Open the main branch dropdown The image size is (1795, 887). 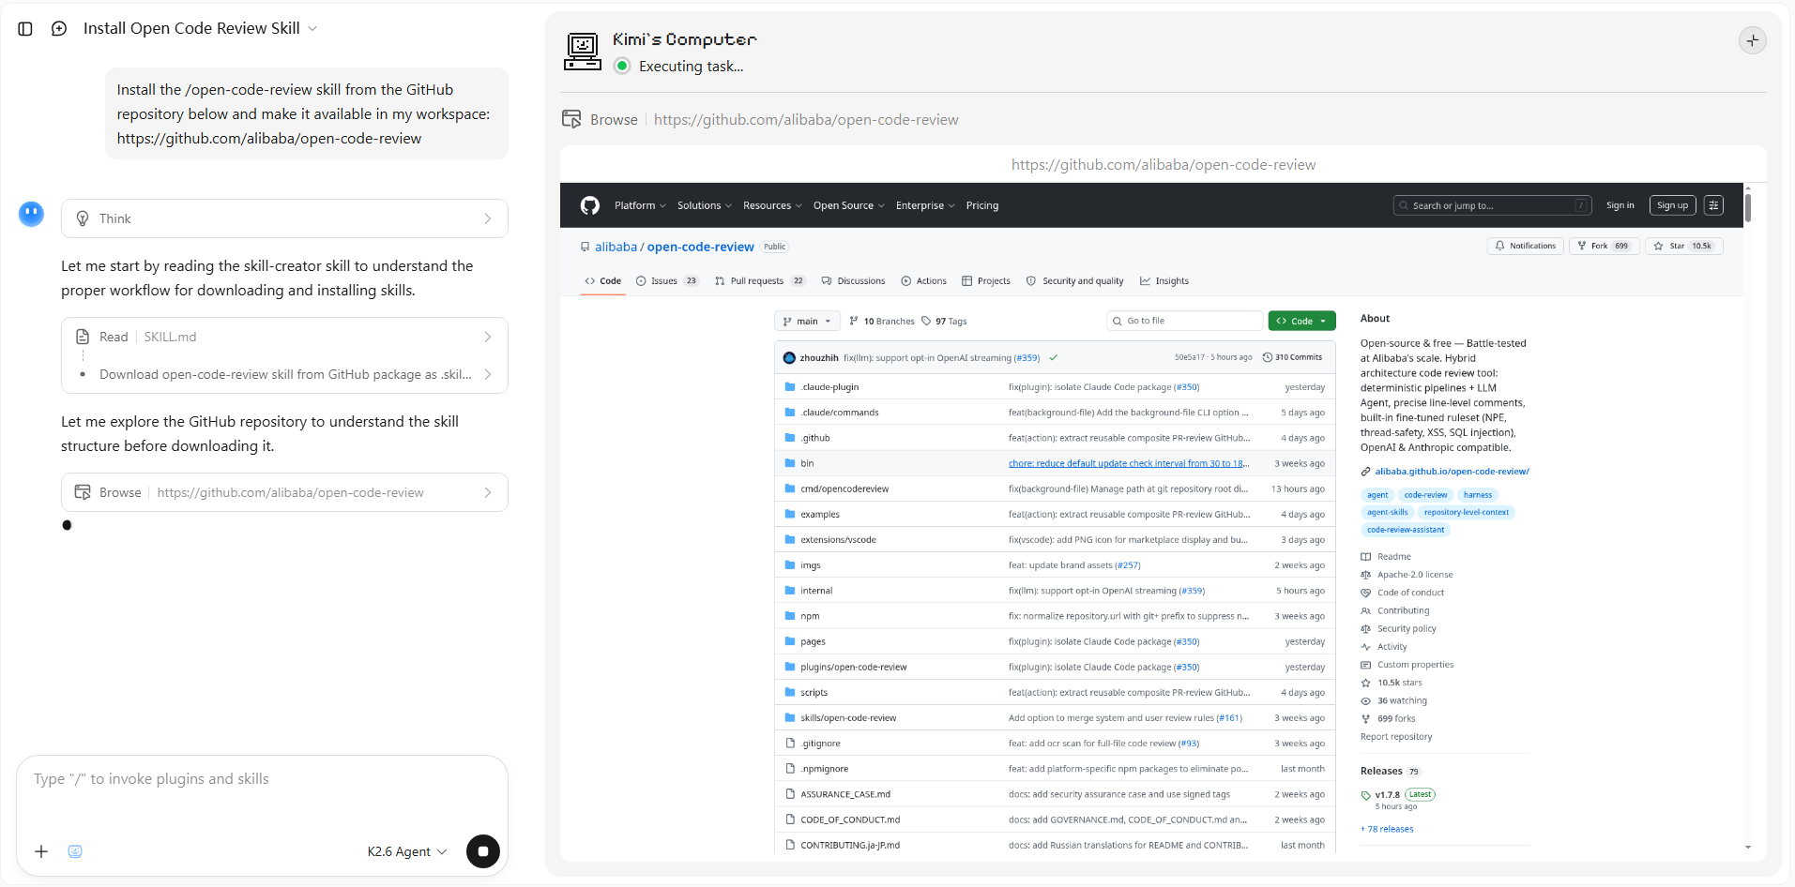[807, 322]
